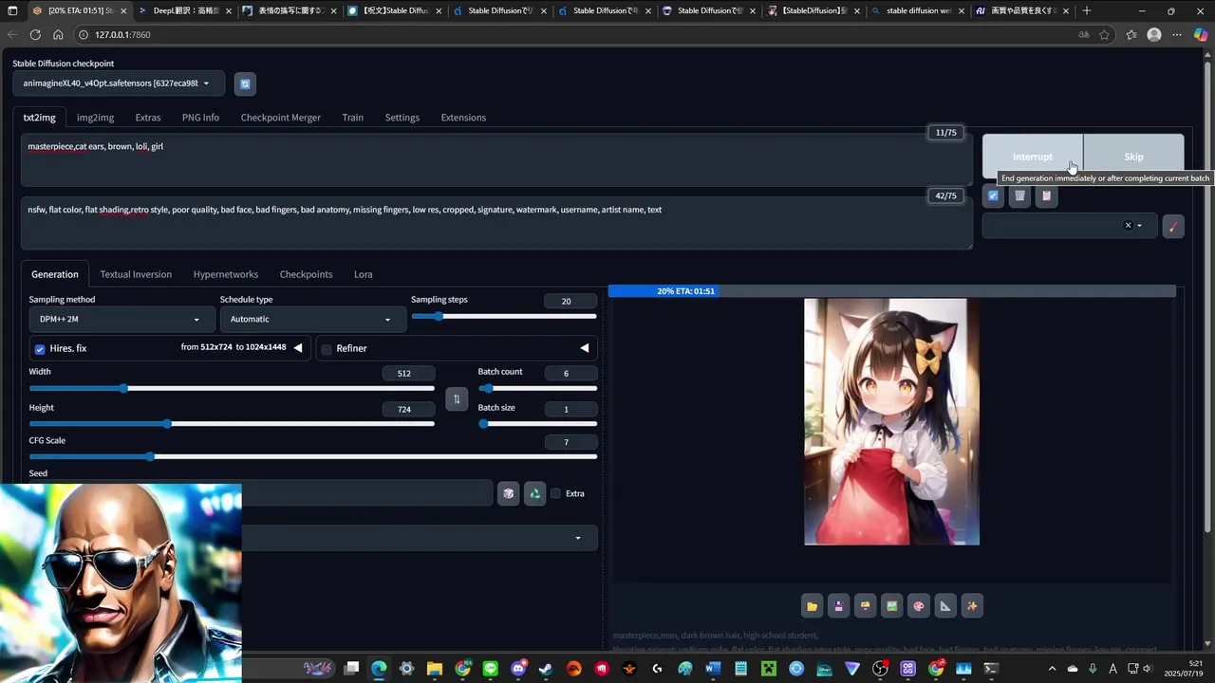Viewport: 1215px width, 683px height.
Task: Apply selected styles clipboard icon
Action: click(1046, 195)
